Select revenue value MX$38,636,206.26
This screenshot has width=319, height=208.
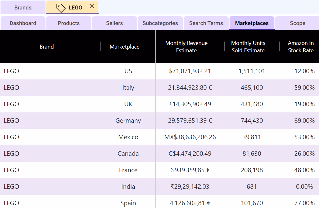coord(190,137)
